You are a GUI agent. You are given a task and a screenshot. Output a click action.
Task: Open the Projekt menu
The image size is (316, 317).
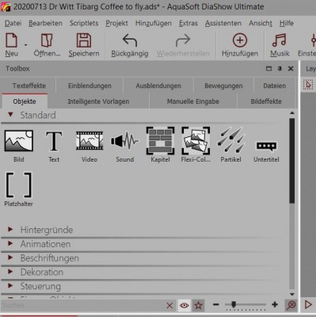(x=116, y=23)
